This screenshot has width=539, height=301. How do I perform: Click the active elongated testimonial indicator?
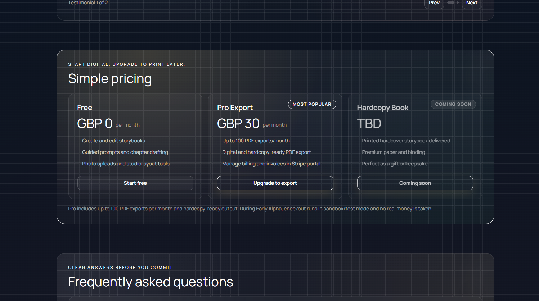point(450,3)
